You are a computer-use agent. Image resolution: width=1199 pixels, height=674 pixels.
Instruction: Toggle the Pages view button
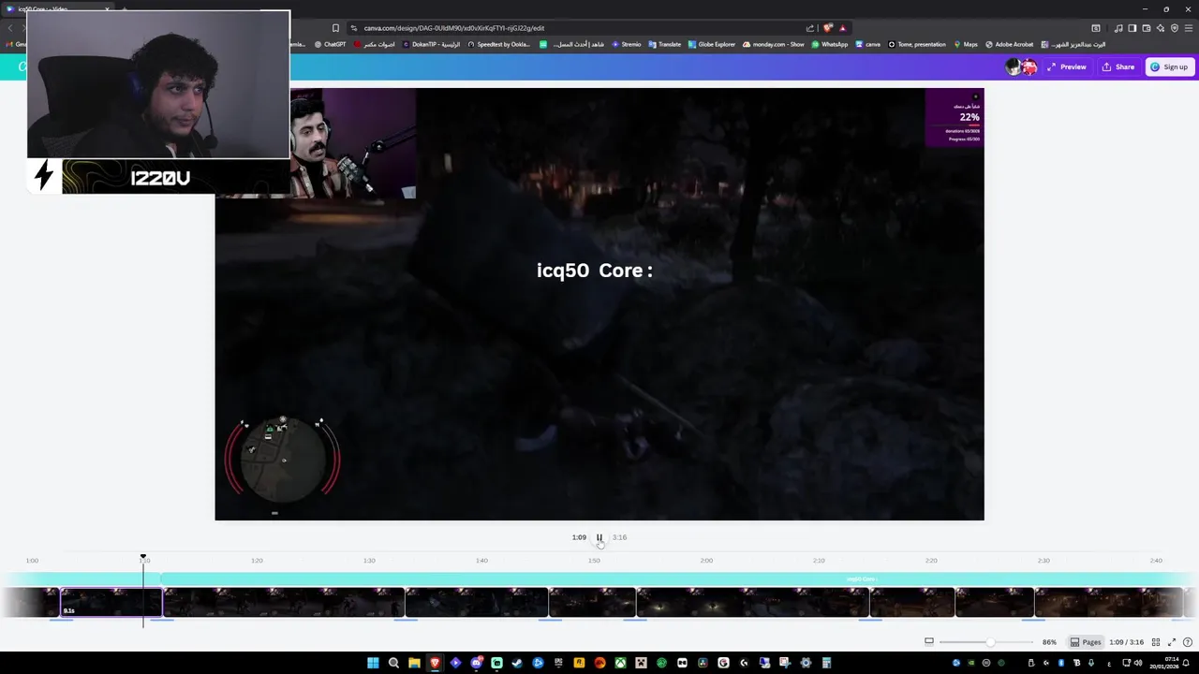point(1086,642)
